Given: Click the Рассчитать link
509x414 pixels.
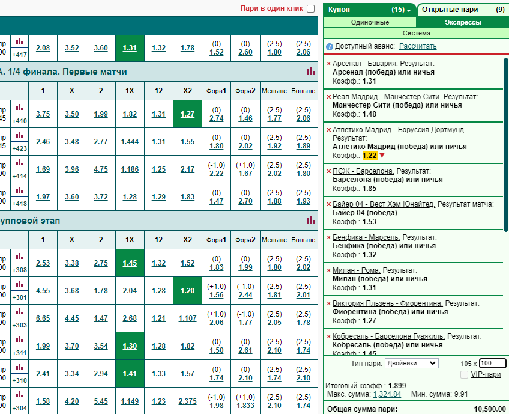Looking at the screenshot, I should [417, 46].
